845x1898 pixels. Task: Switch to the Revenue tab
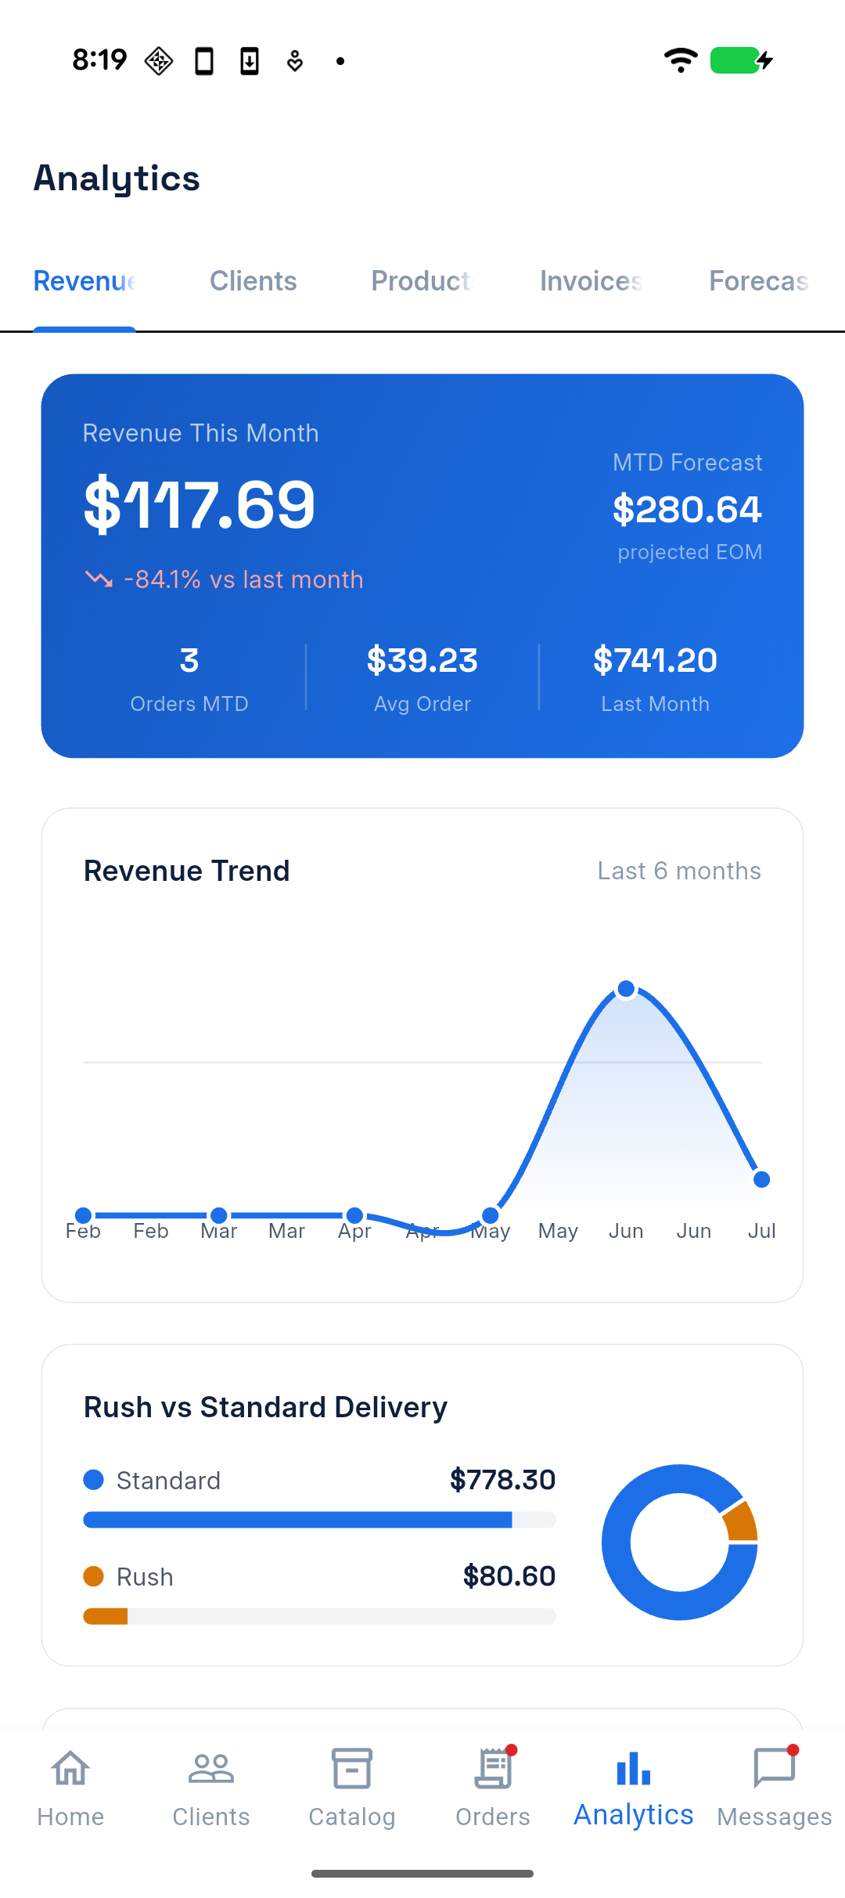point(84,281)
